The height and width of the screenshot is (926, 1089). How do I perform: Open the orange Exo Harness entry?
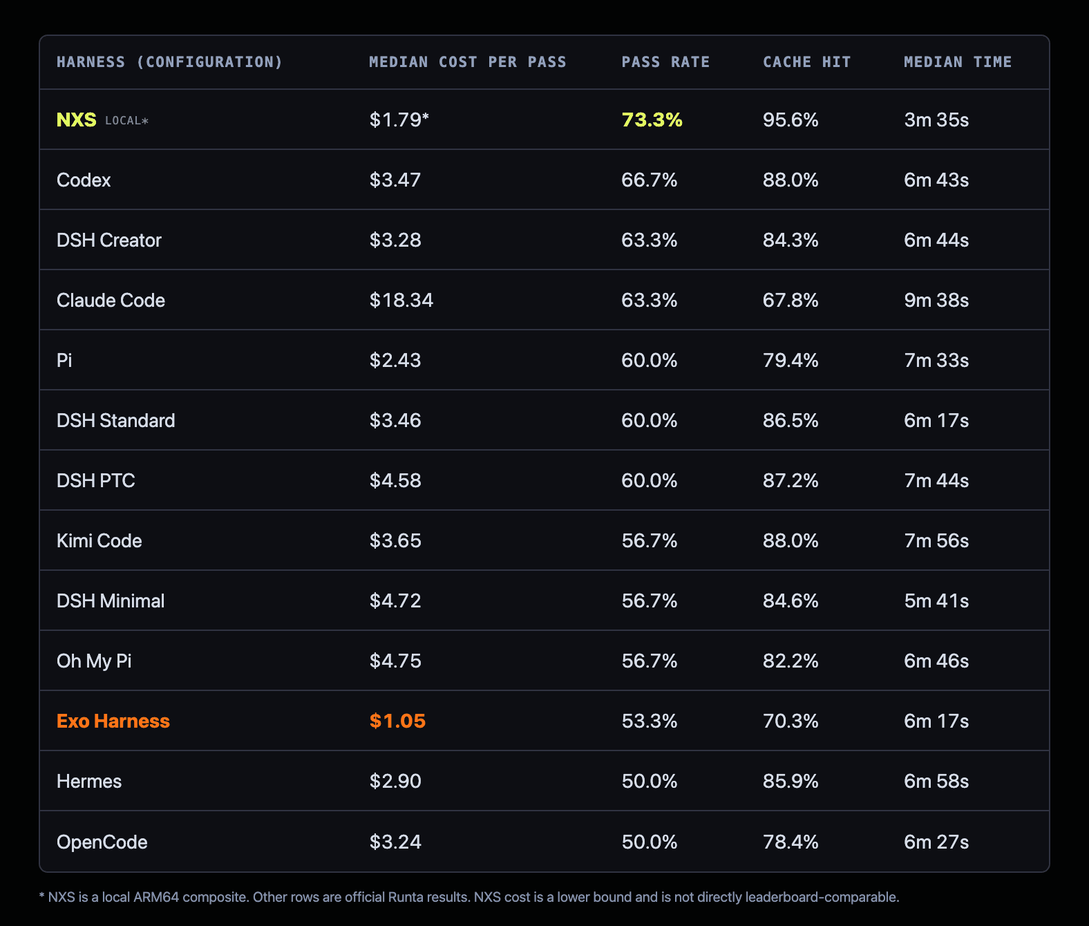(113, 721)
